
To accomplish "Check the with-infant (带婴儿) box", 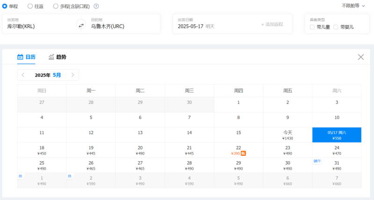I will pos(336,27).
